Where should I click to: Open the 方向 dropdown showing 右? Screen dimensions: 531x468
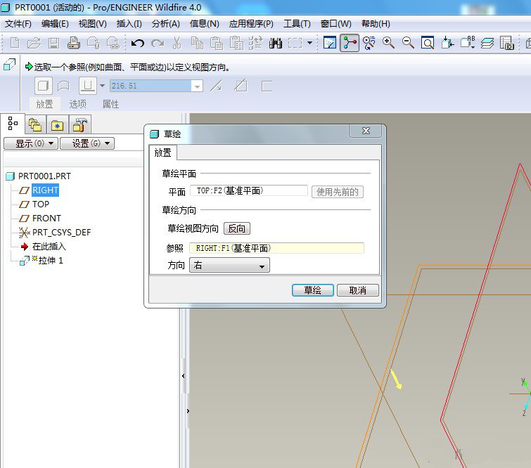[229, 265]
